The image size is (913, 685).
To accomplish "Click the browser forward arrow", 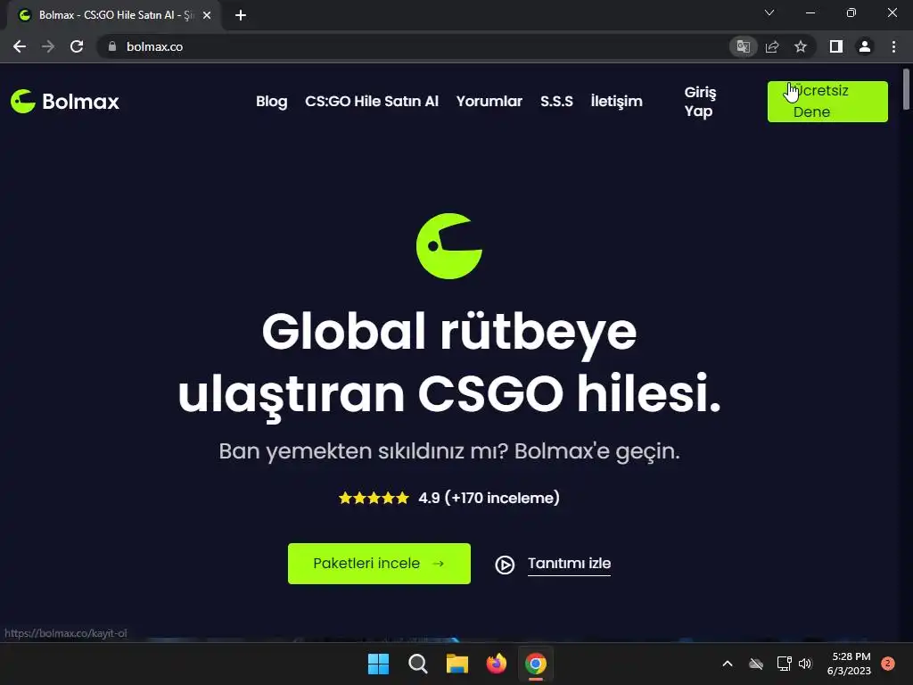I will click(x=48, y=46).
